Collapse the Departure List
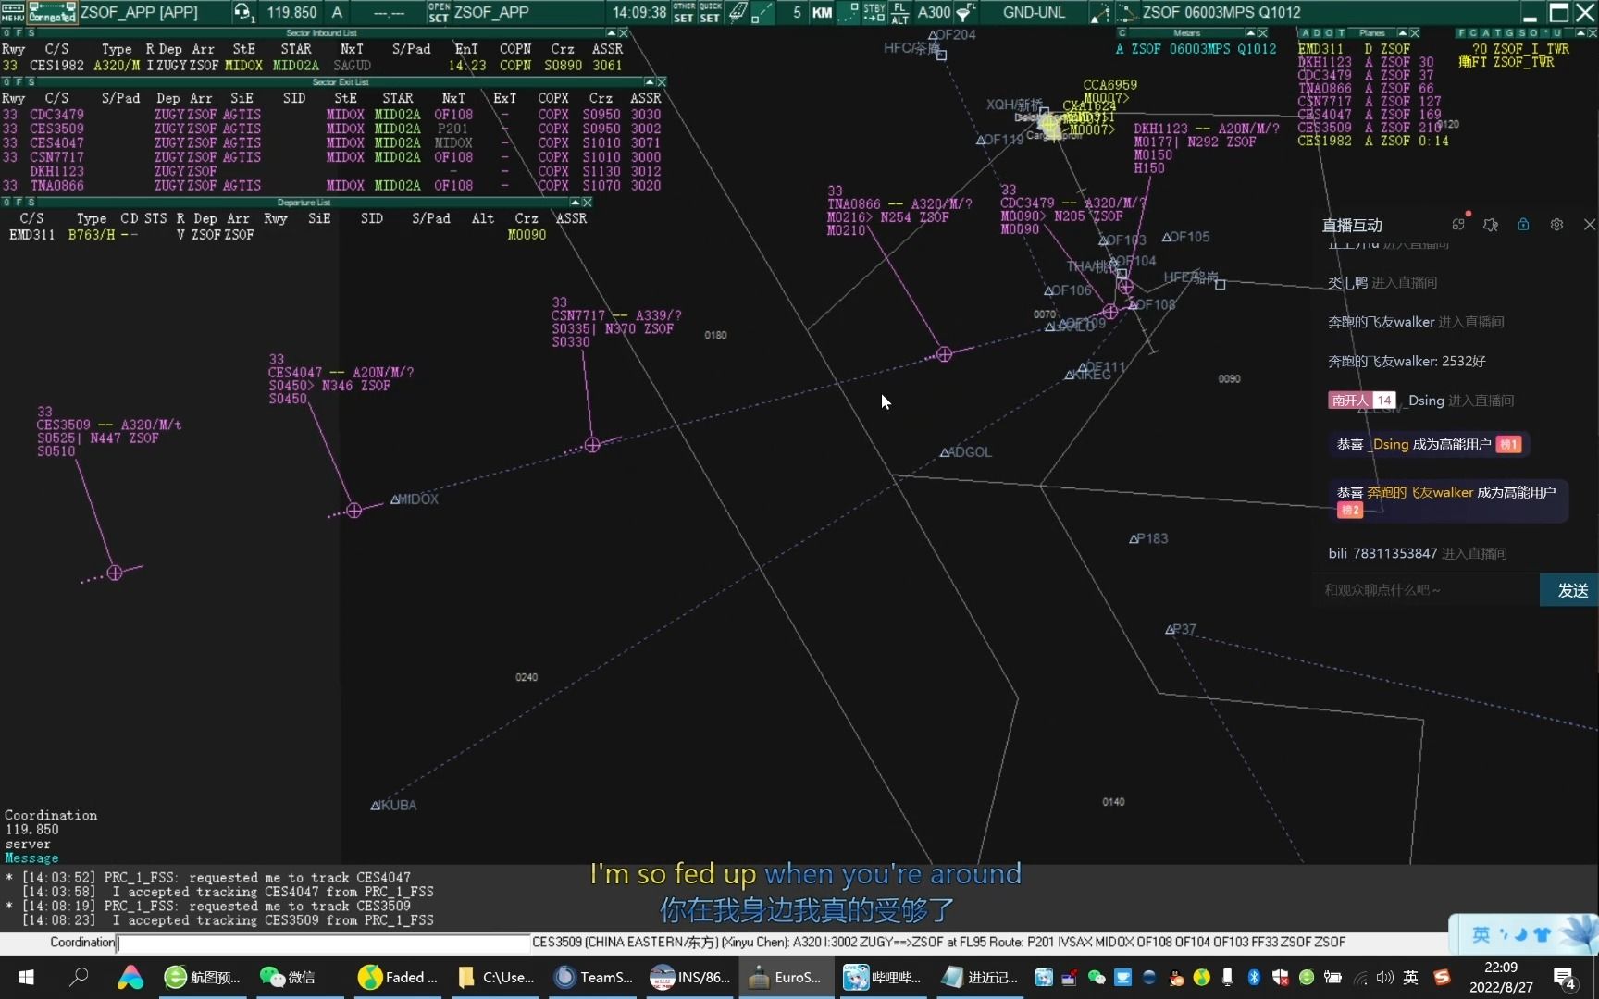Viewport: 1599px width, 999px height. pos(575,202)
